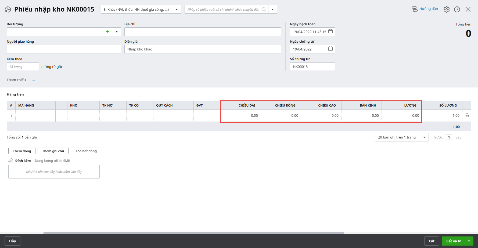
Task: Expand the Đối tượng dropdown arrow
Action: [x=117, y=32]
